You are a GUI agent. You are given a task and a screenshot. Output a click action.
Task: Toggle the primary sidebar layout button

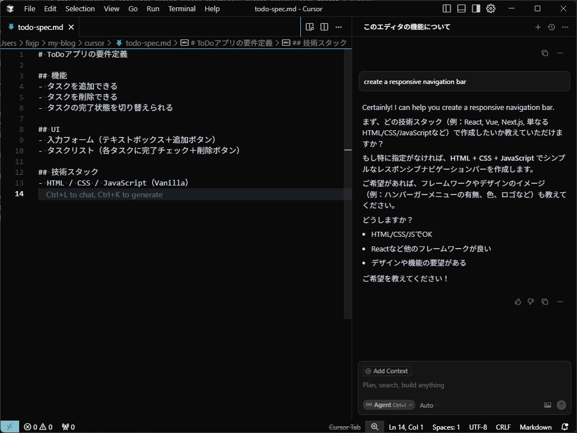pyautogui.click(x=447, y=8)
